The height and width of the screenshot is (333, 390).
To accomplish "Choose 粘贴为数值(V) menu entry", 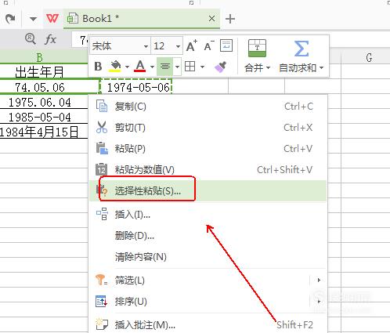I will pyautogui.click(x=208, y=170).
